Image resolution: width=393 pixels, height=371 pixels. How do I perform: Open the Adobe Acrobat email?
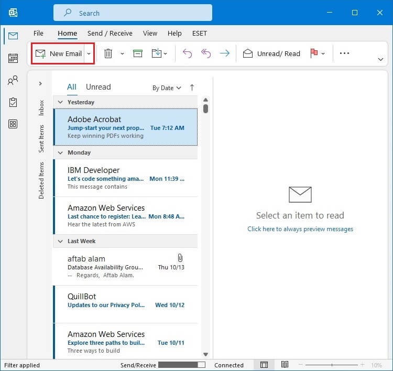coord(125,127)
